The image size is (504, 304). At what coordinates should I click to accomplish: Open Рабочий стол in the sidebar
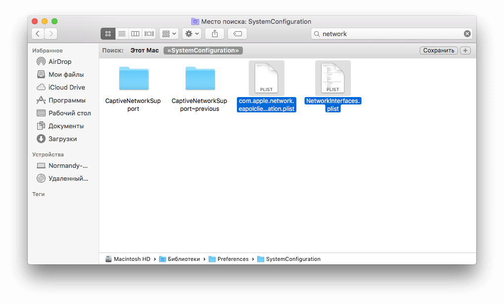63,113
